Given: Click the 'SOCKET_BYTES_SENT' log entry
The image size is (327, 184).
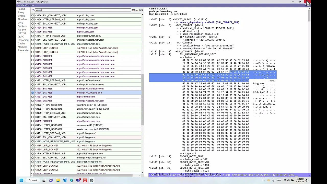Looking at the screenshot, I should coord(191,156).
